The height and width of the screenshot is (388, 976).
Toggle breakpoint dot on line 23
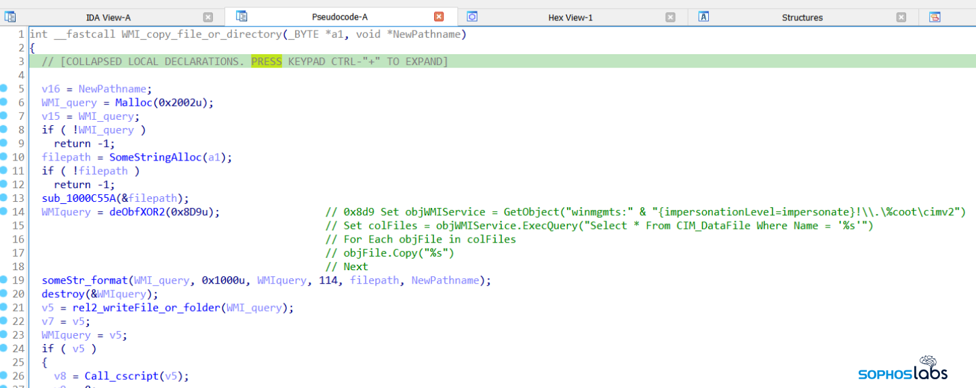pos(4,335)
